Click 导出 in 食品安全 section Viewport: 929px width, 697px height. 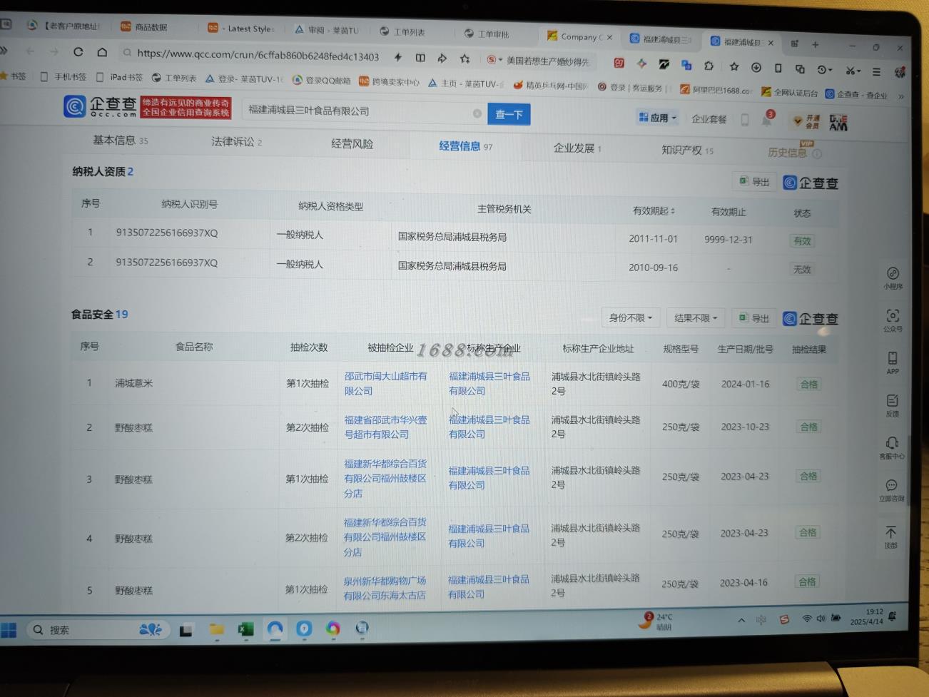(x=754, y=318)
